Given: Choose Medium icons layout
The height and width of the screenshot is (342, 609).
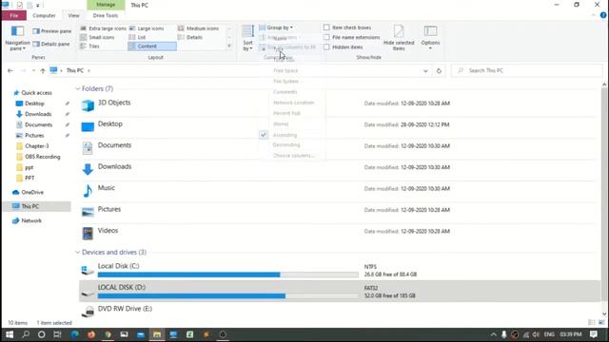Looking at the screenshot, I should tap(199, 28).
